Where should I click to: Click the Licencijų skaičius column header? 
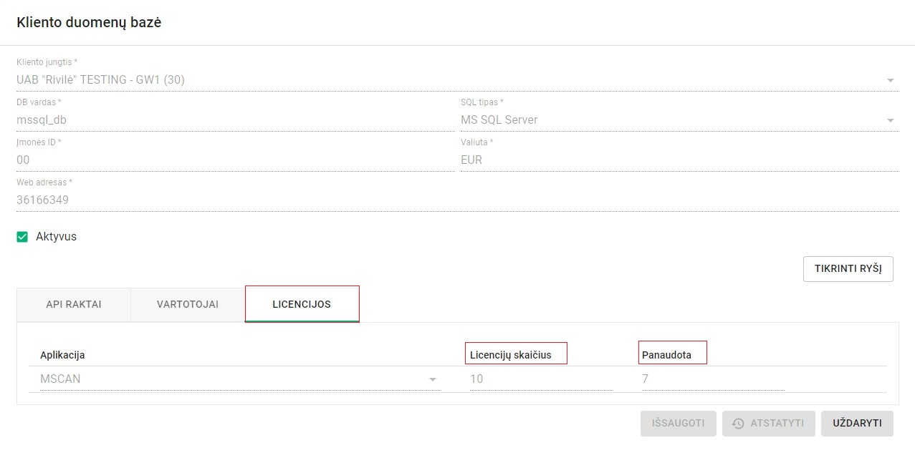click(511, 355)
